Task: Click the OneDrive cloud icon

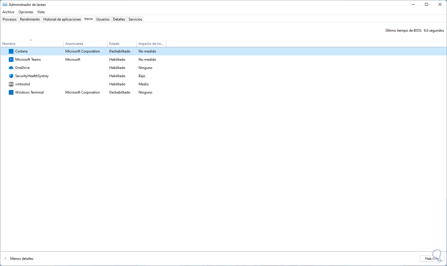Action: 11,68
